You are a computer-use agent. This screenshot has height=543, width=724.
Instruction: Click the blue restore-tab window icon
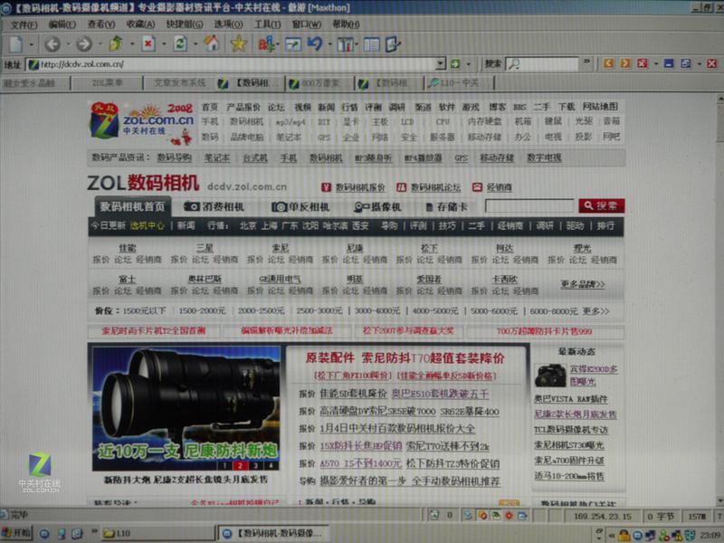pos(686,63)
